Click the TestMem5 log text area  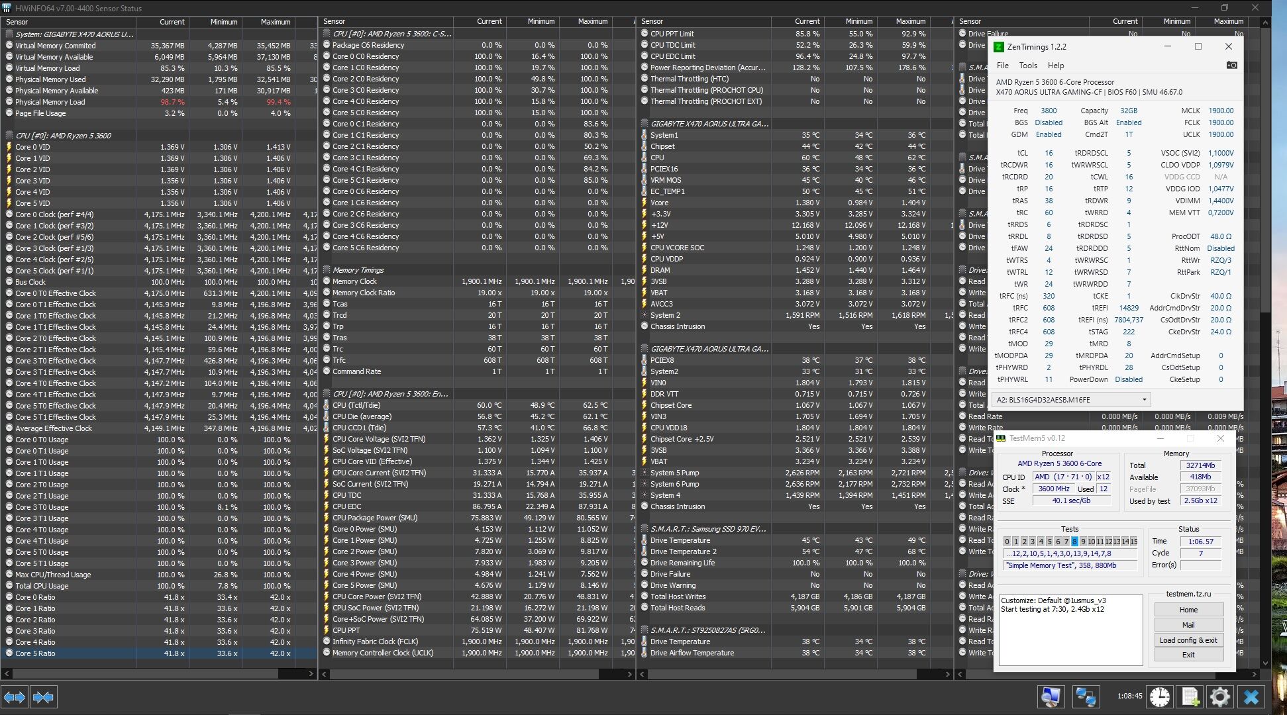coord(1070,630)
